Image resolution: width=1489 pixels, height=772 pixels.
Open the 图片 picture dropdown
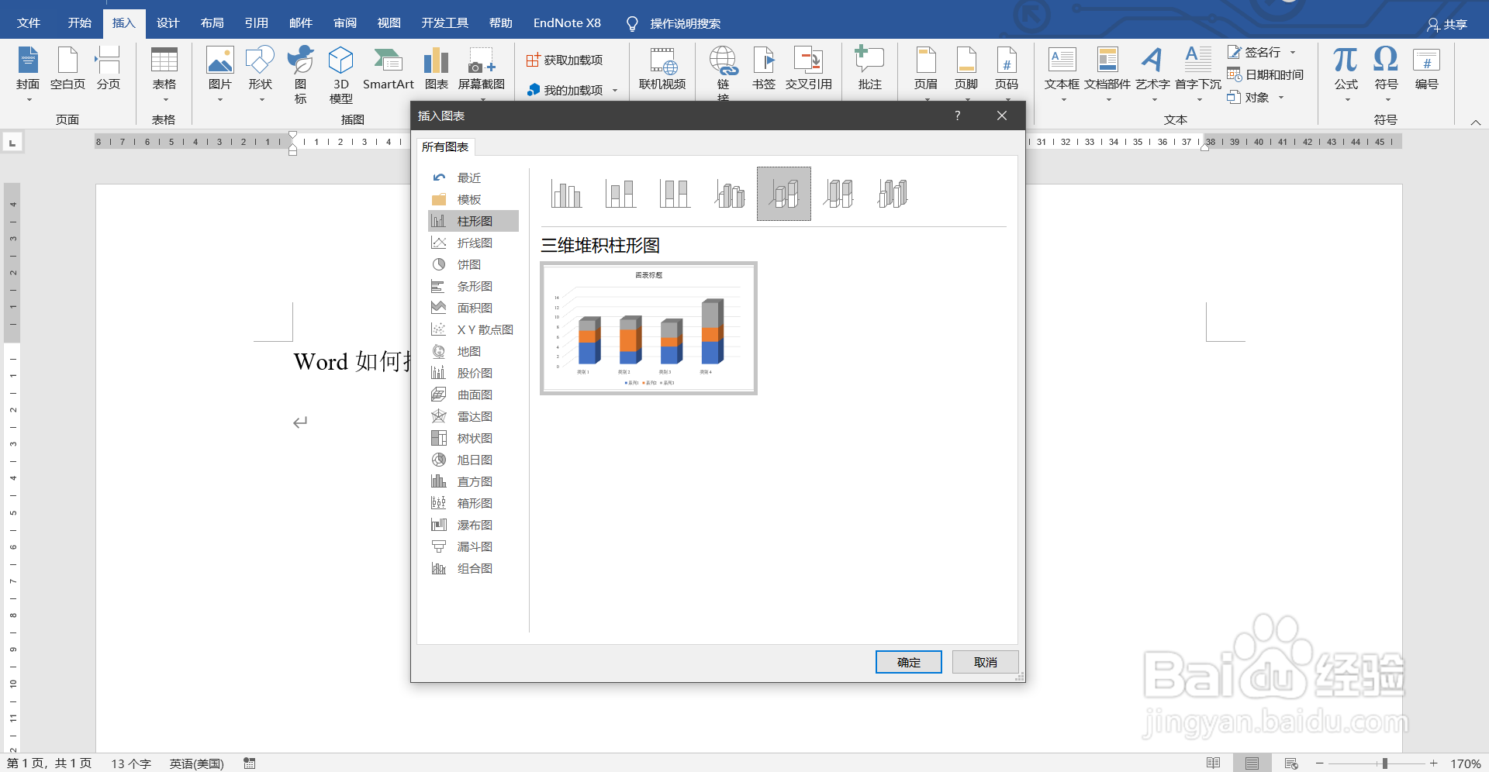click(220, 74)
